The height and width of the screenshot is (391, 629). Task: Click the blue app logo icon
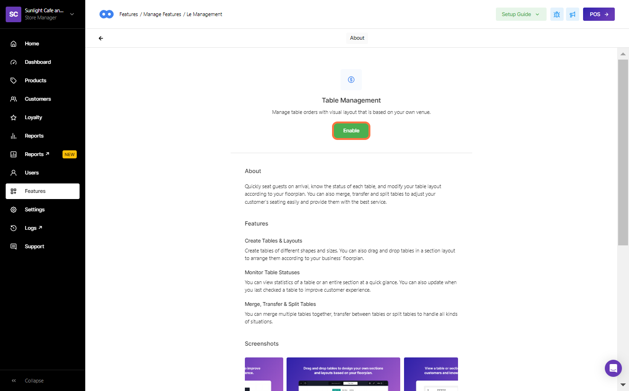(107, 14)
